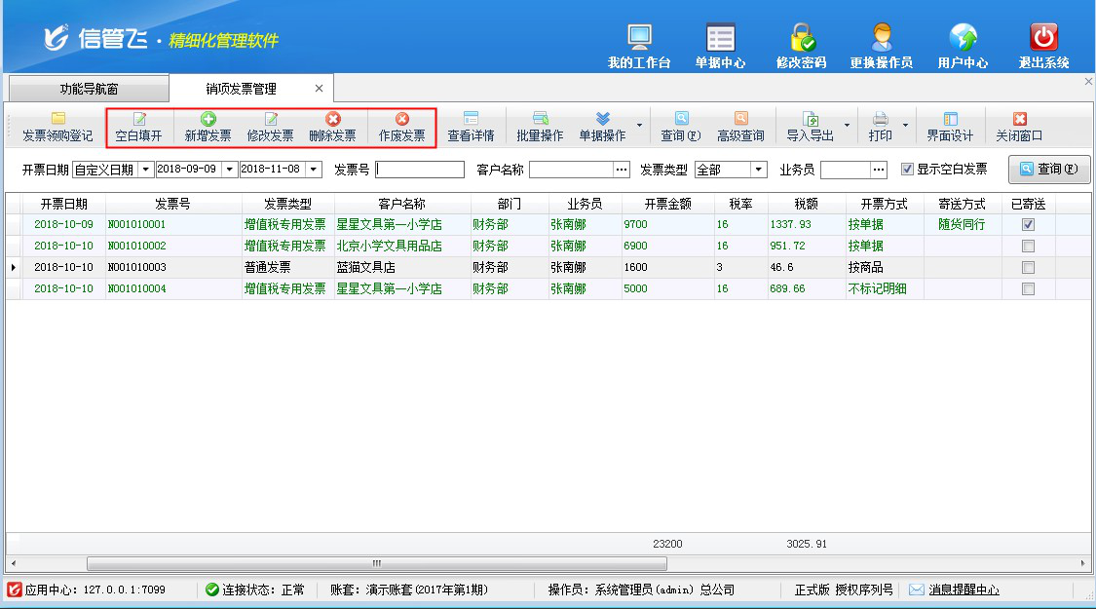Click the 查询(F) search button on the right
The height and width of the screenshot is (609, 1096).
point(1048,170)
